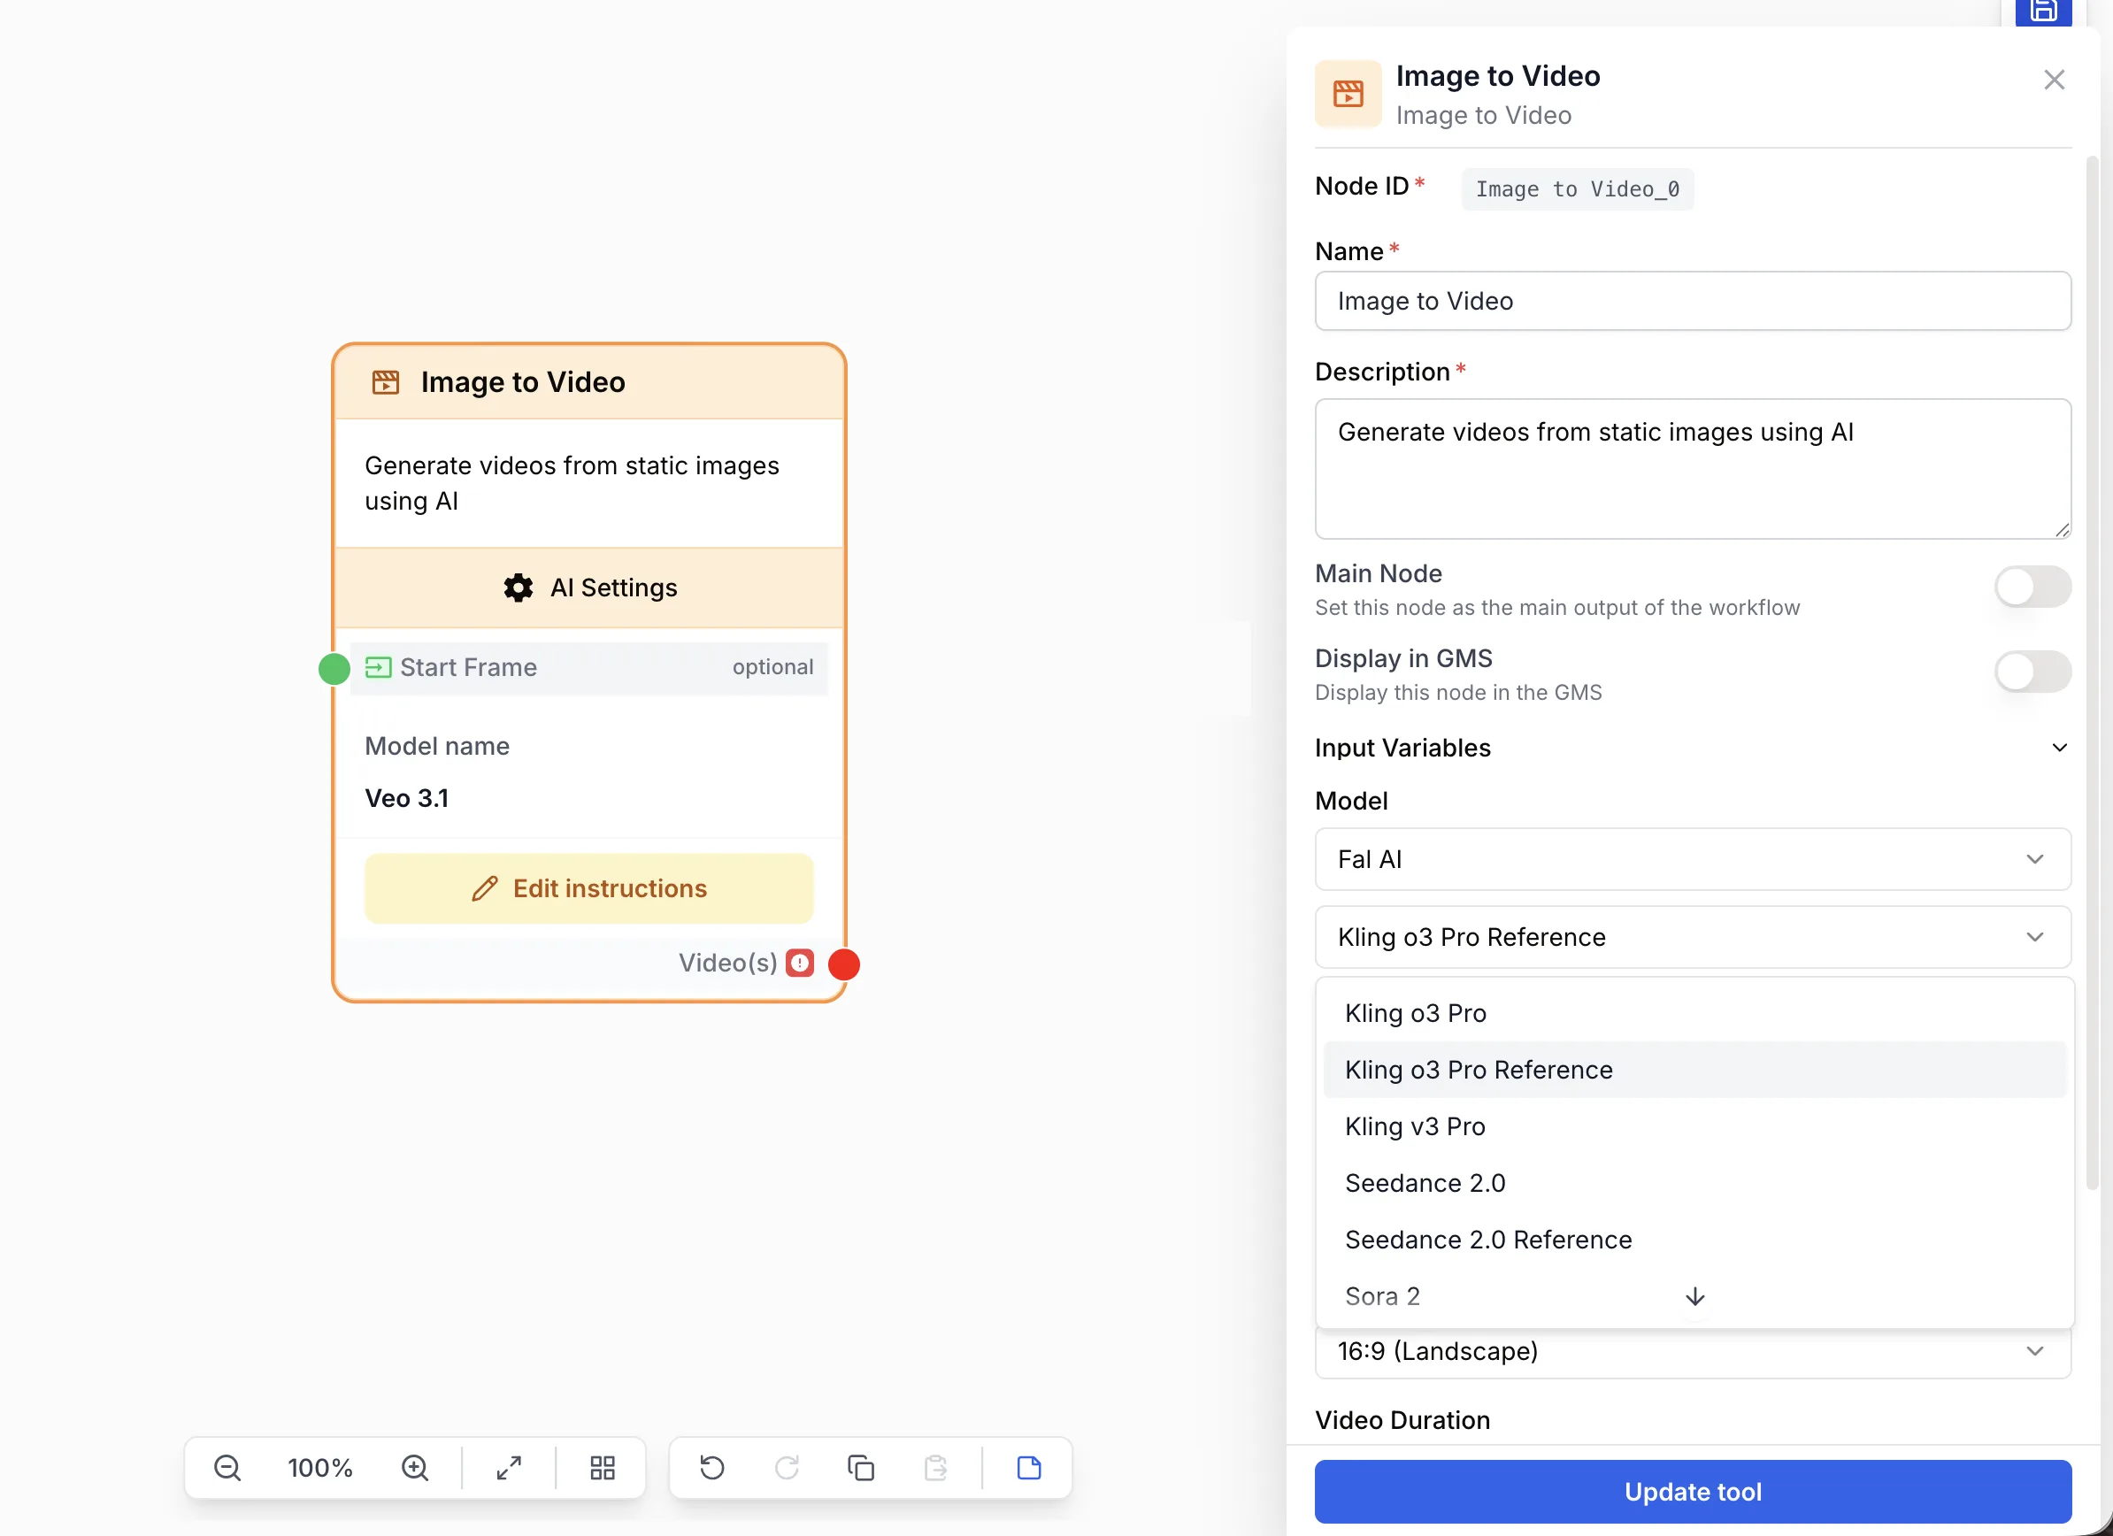Click the Update tool button
This screenshot has height=1536, width=2113.
coord(1692,1491)
